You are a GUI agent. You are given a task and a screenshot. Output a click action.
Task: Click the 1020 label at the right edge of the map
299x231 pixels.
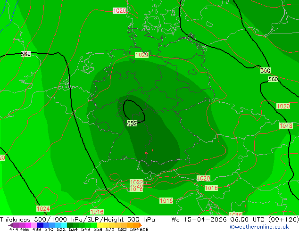(283, 106)
